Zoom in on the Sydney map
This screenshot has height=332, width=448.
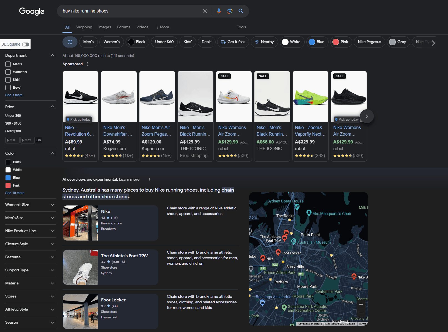coord(361,304)
